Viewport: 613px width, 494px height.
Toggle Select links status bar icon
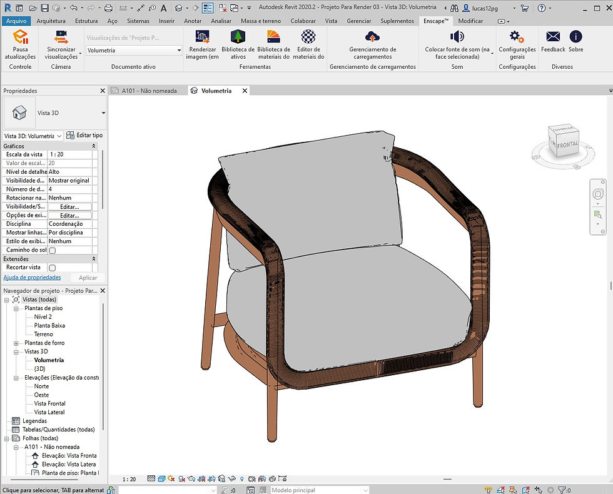coord(489,490)
